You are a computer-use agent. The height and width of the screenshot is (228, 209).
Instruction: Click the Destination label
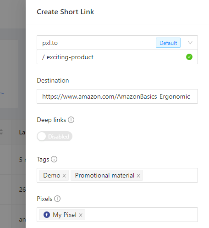pyautogui.click(x=53, y=80)
